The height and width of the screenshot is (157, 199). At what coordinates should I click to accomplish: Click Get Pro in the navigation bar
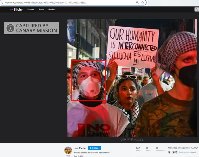(x=52, y=9)
